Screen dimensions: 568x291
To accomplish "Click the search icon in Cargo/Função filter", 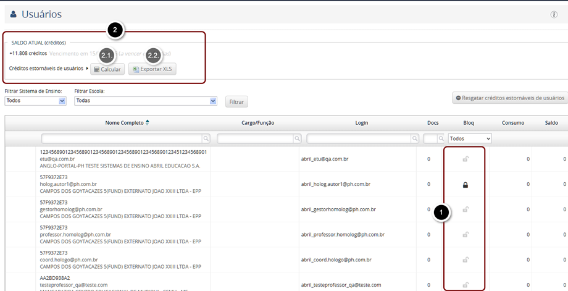I will (x=297, y=139).
